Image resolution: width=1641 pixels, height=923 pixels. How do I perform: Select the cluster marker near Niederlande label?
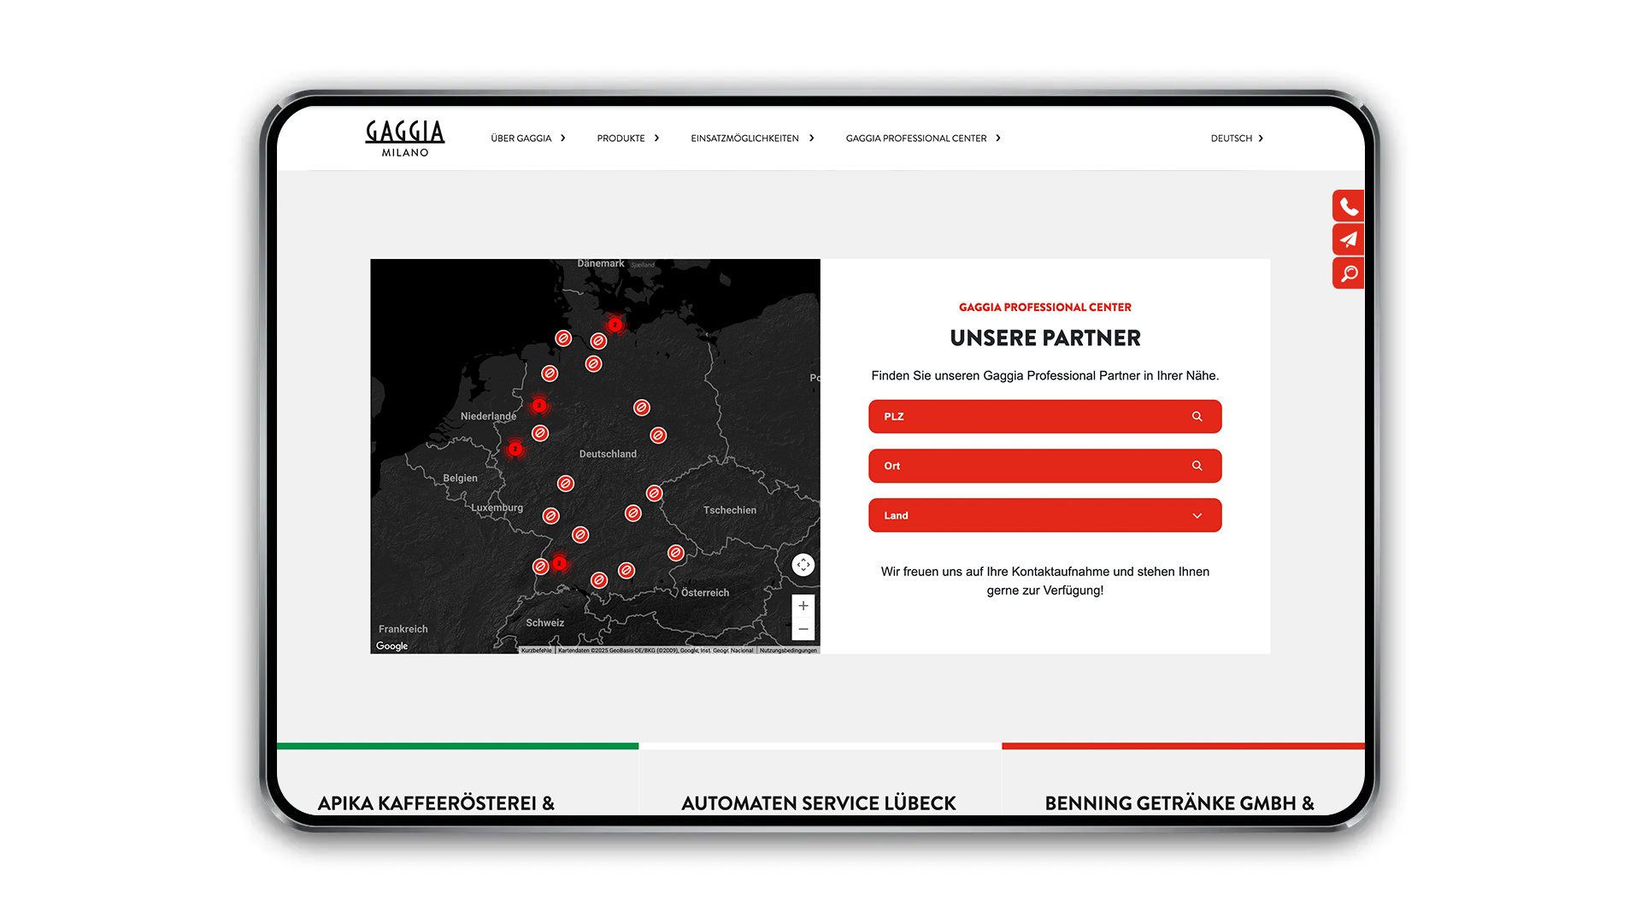(x=539, y=405)
